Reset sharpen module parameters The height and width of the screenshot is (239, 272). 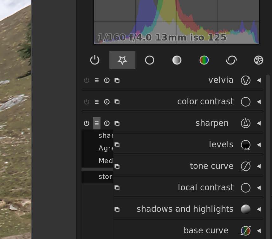pos(107,123)
